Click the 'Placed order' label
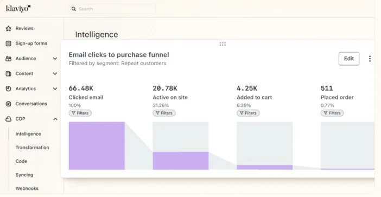 [337, 97]
